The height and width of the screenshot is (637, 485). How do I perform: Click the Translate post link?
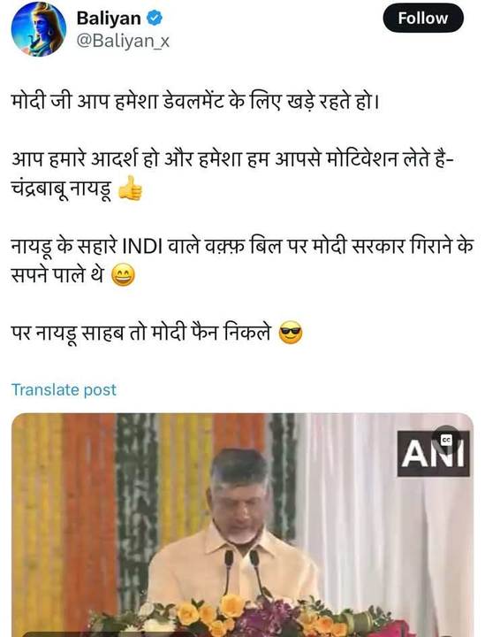tap(64, 389)
